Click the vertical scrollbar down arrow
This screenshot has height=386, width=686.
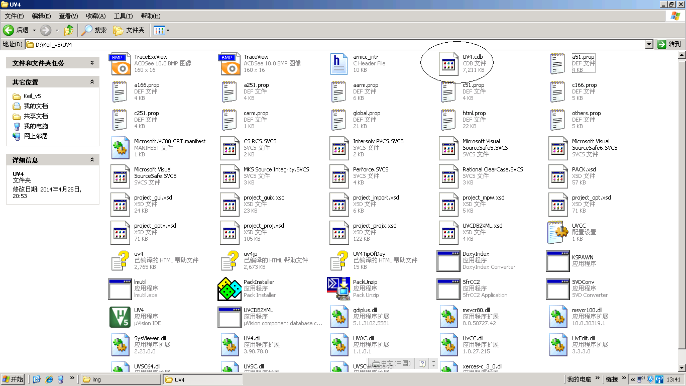[681, 368]
